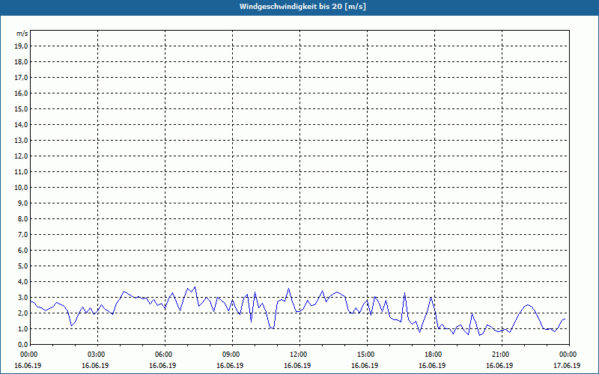
Task: Pick the 21:00 time label
Action: tap(501, 355)
